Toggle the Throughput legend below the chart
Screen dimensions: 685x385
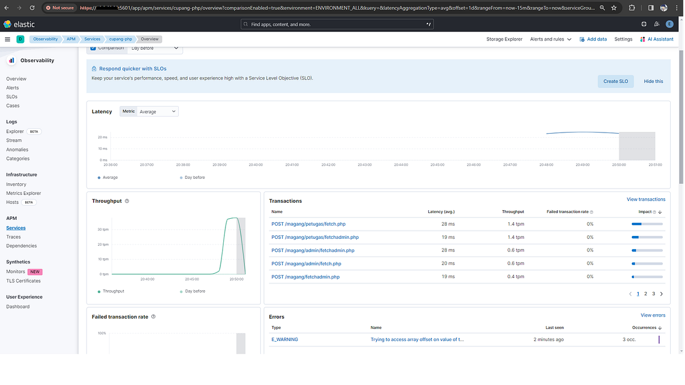pyautogui.click(x=114, y=291)
